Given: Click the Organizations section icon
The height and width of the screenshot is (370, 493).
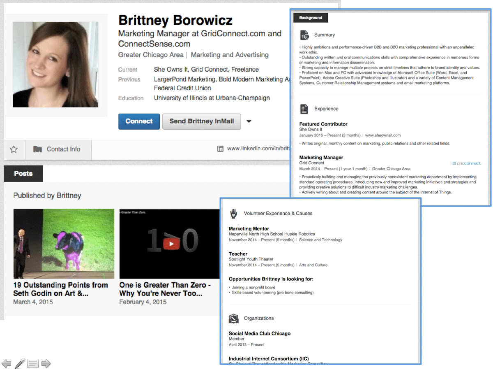Looking at the screenshot, I should pos(233,318).
